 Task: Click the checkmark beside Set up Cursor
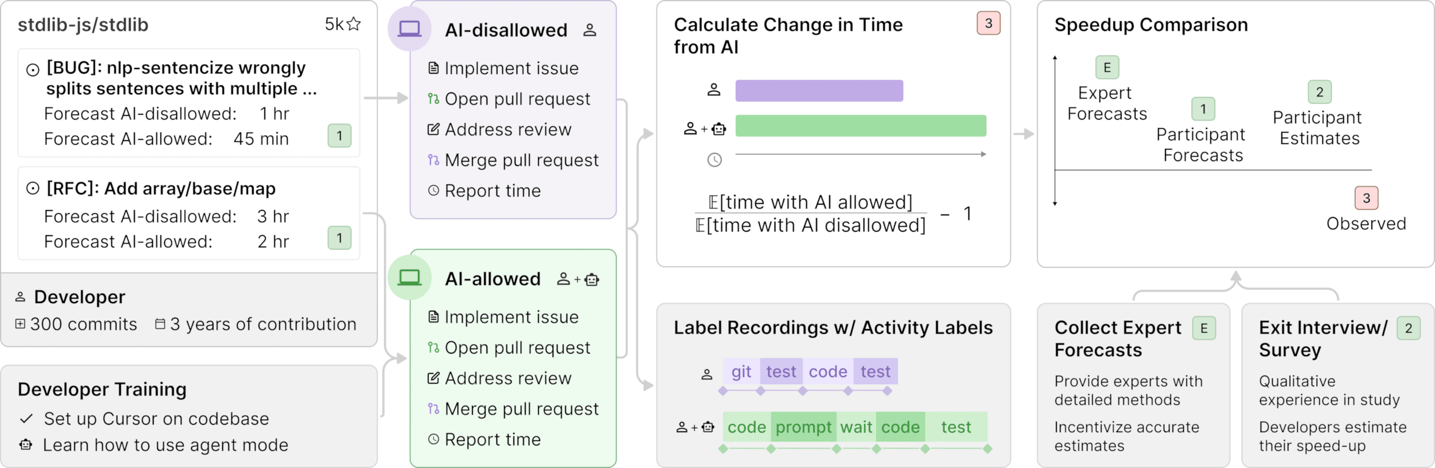click(26, 418)
